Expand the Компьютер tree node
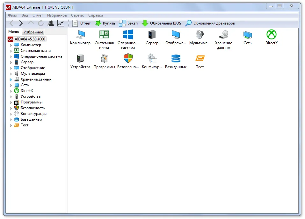The width and height of the screenshot is (305, 219). click(x=11, y=45)
